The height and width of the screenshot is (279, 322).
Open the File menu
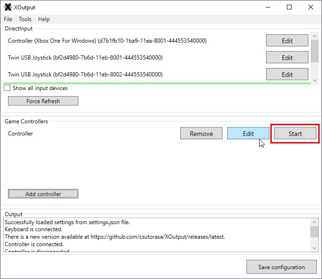click(x=8, y=19)
